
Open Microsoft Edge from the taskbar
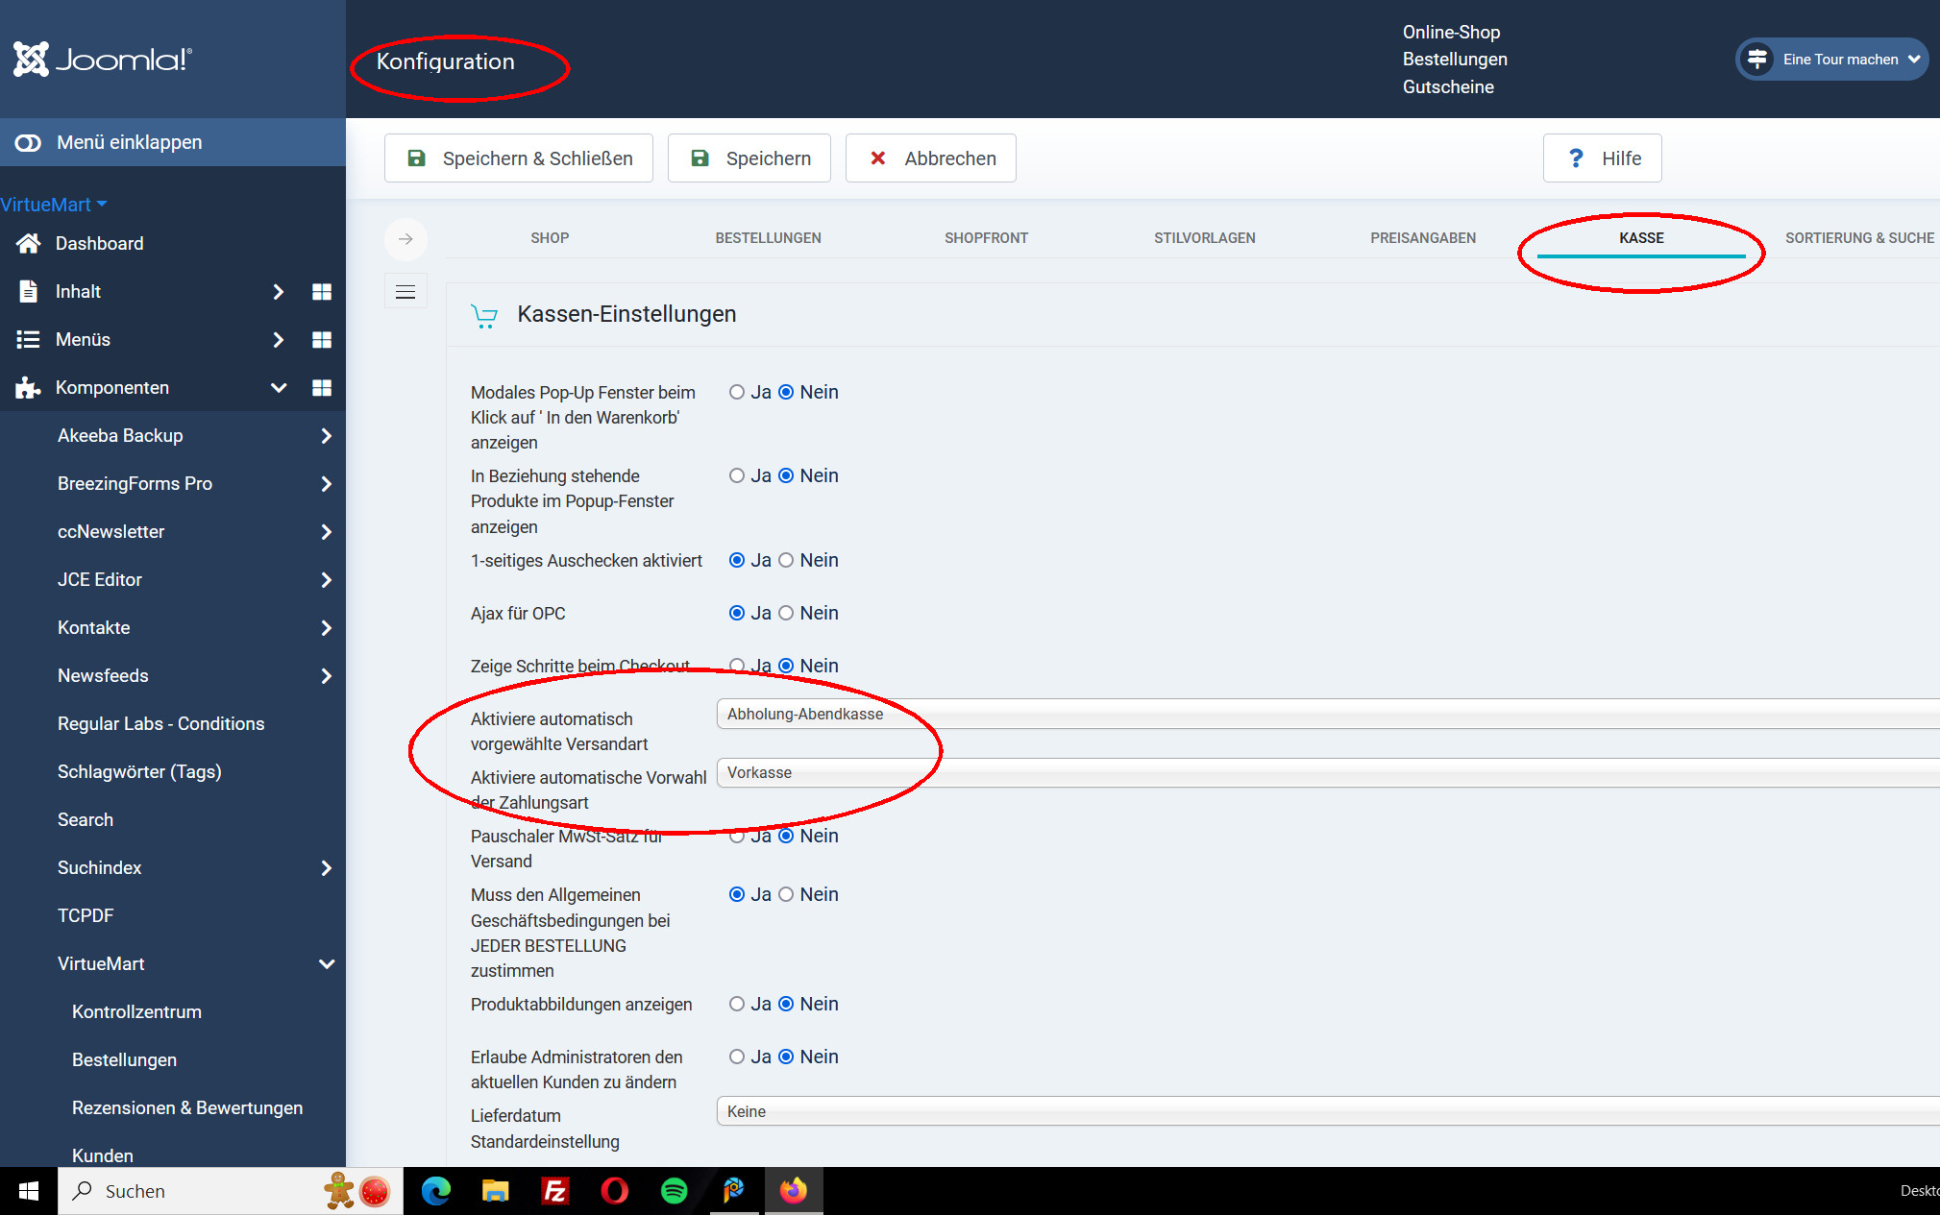click(436, 1191)
